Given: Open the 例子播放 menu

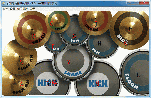Looking at the screenshot, I should coord(23,9).
